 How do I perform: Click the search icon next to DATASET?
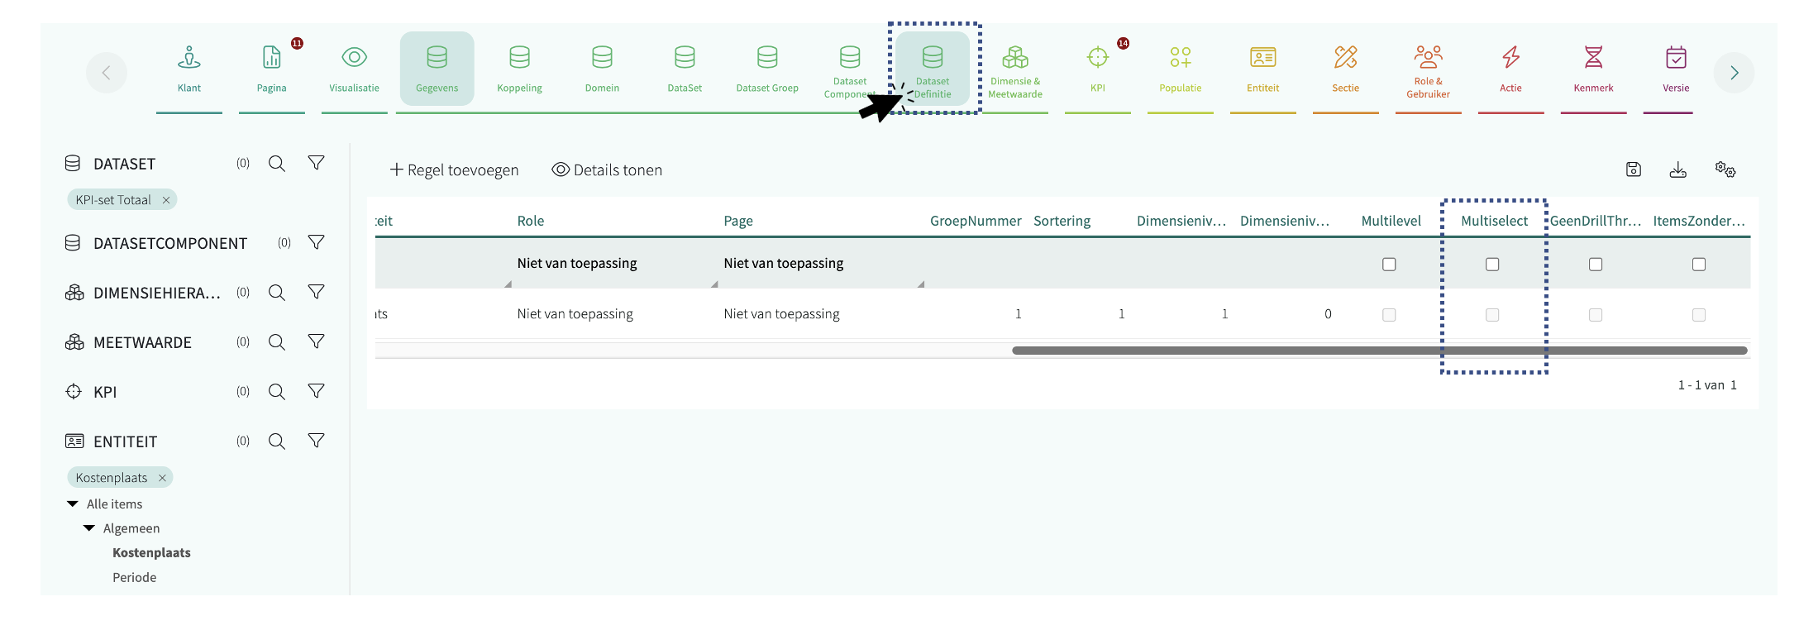point(277,164)
